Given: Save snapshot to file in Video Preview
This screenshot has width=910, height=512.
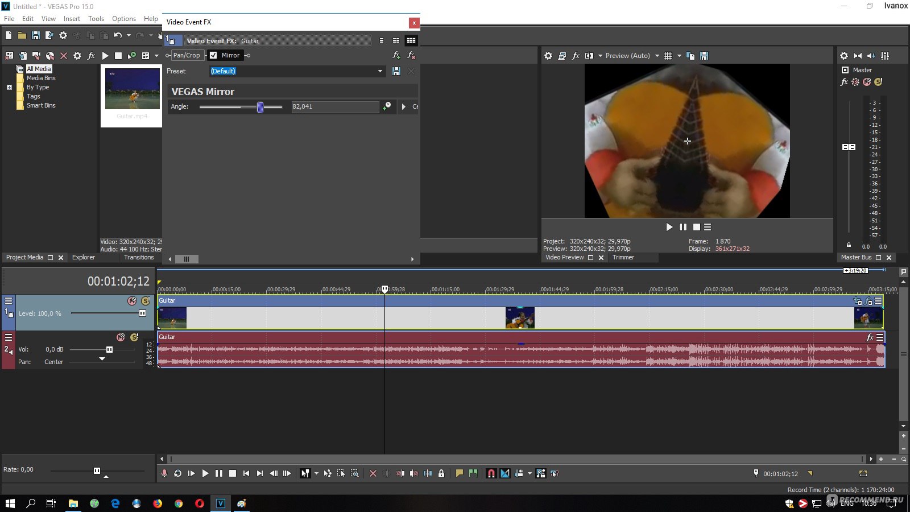Looking at the screenshot, I should click(x=704, y=56).
